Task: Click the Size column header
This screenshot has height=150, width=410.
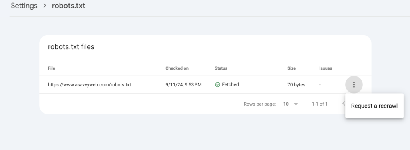Action: (292, 68)
